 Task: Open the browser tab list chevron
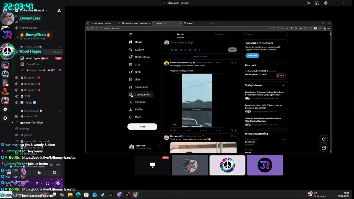coord(88,23)
